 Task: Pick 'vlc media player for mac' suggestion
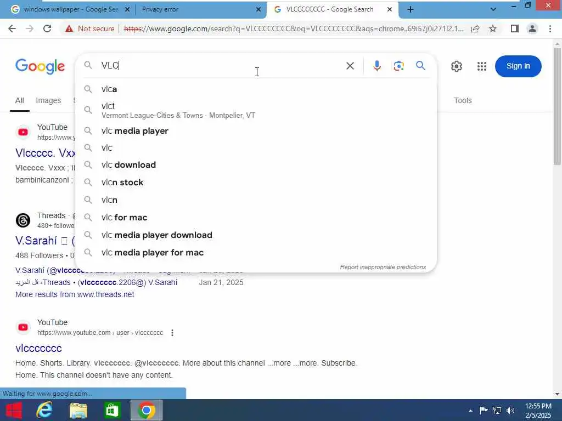coord(256,253)
